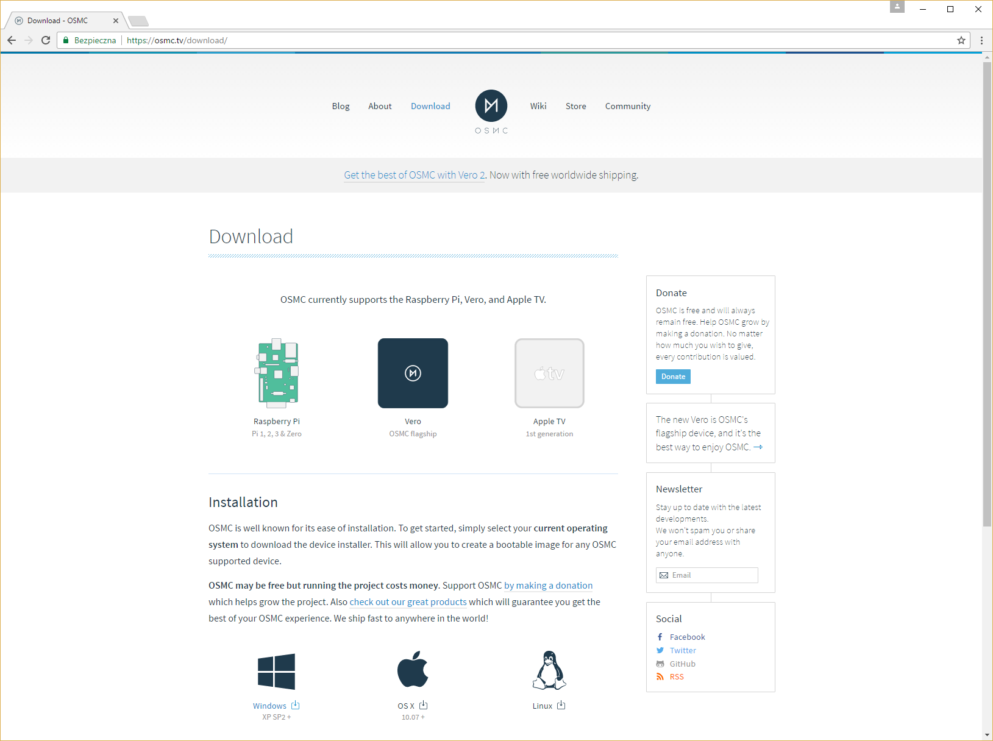
Task: Click download icon beside Windows label
Action: [296, 705]
